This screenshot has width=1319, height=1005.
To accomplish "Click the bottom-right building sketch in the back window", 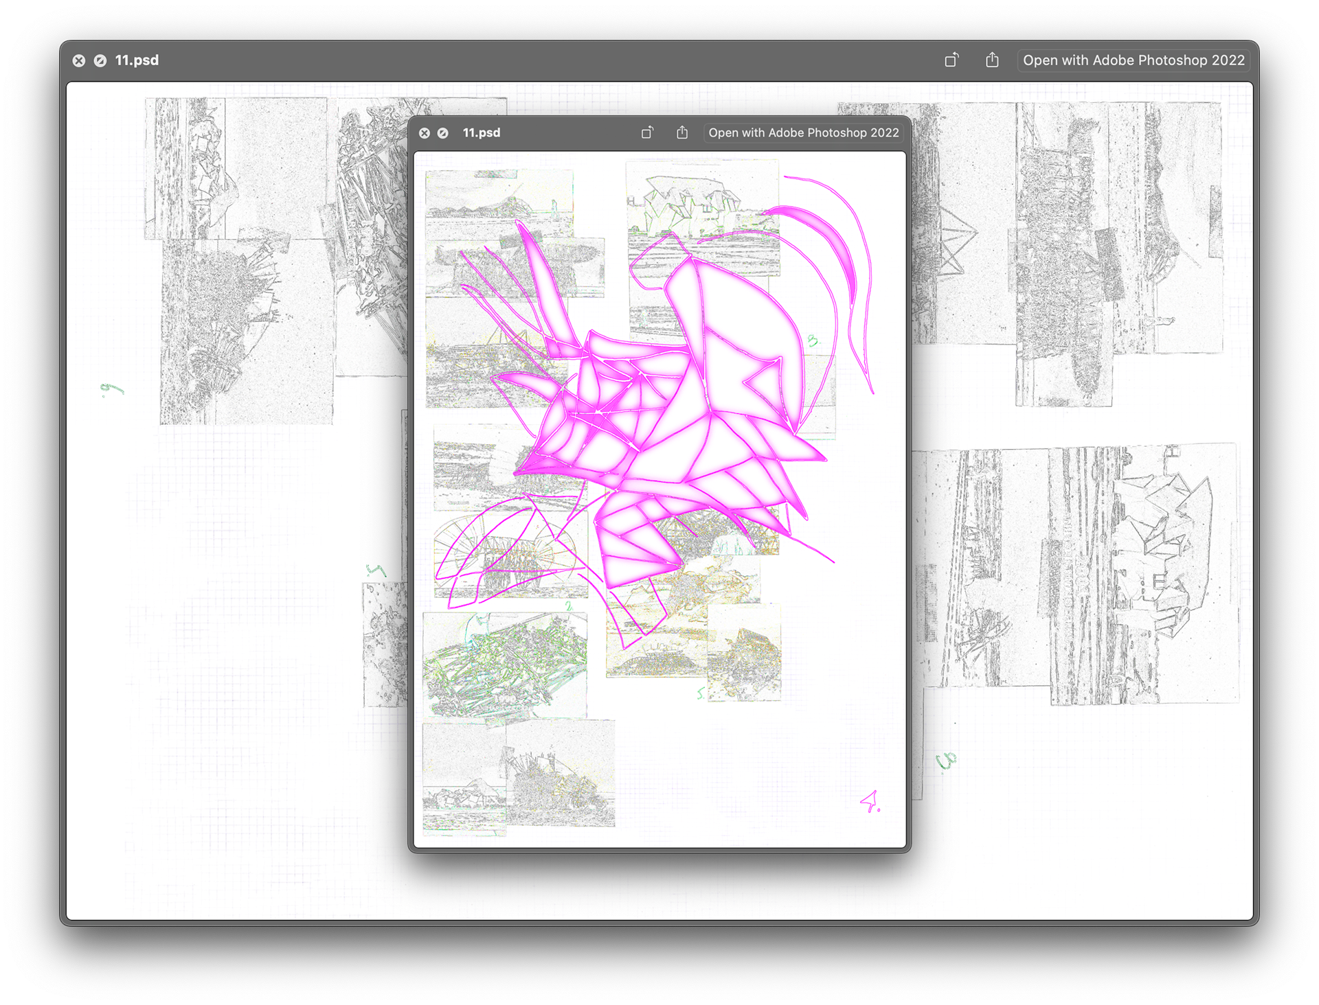I will pos(1144,573).
